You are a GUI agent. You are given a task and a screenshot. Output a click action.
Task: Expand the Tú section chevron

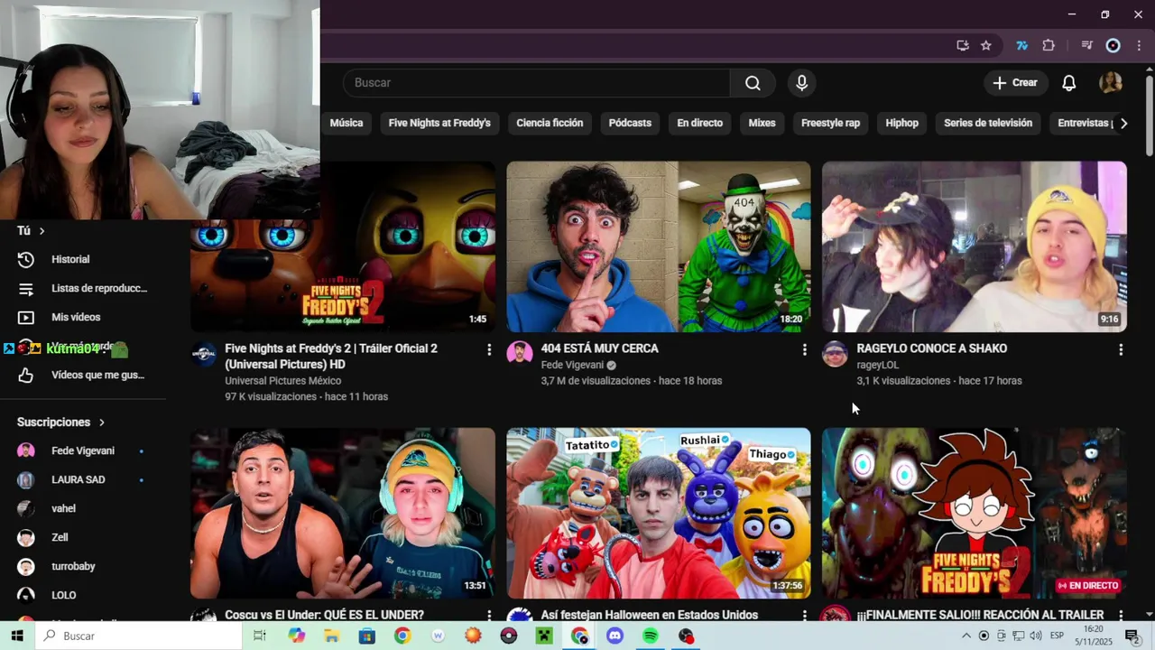(42, 231)
